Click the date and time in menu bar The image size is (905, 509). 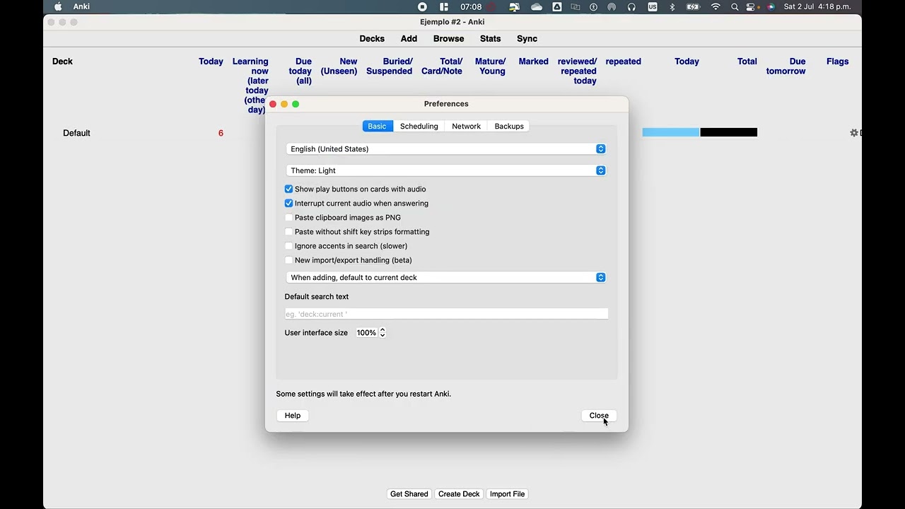(x=817, y=7)
